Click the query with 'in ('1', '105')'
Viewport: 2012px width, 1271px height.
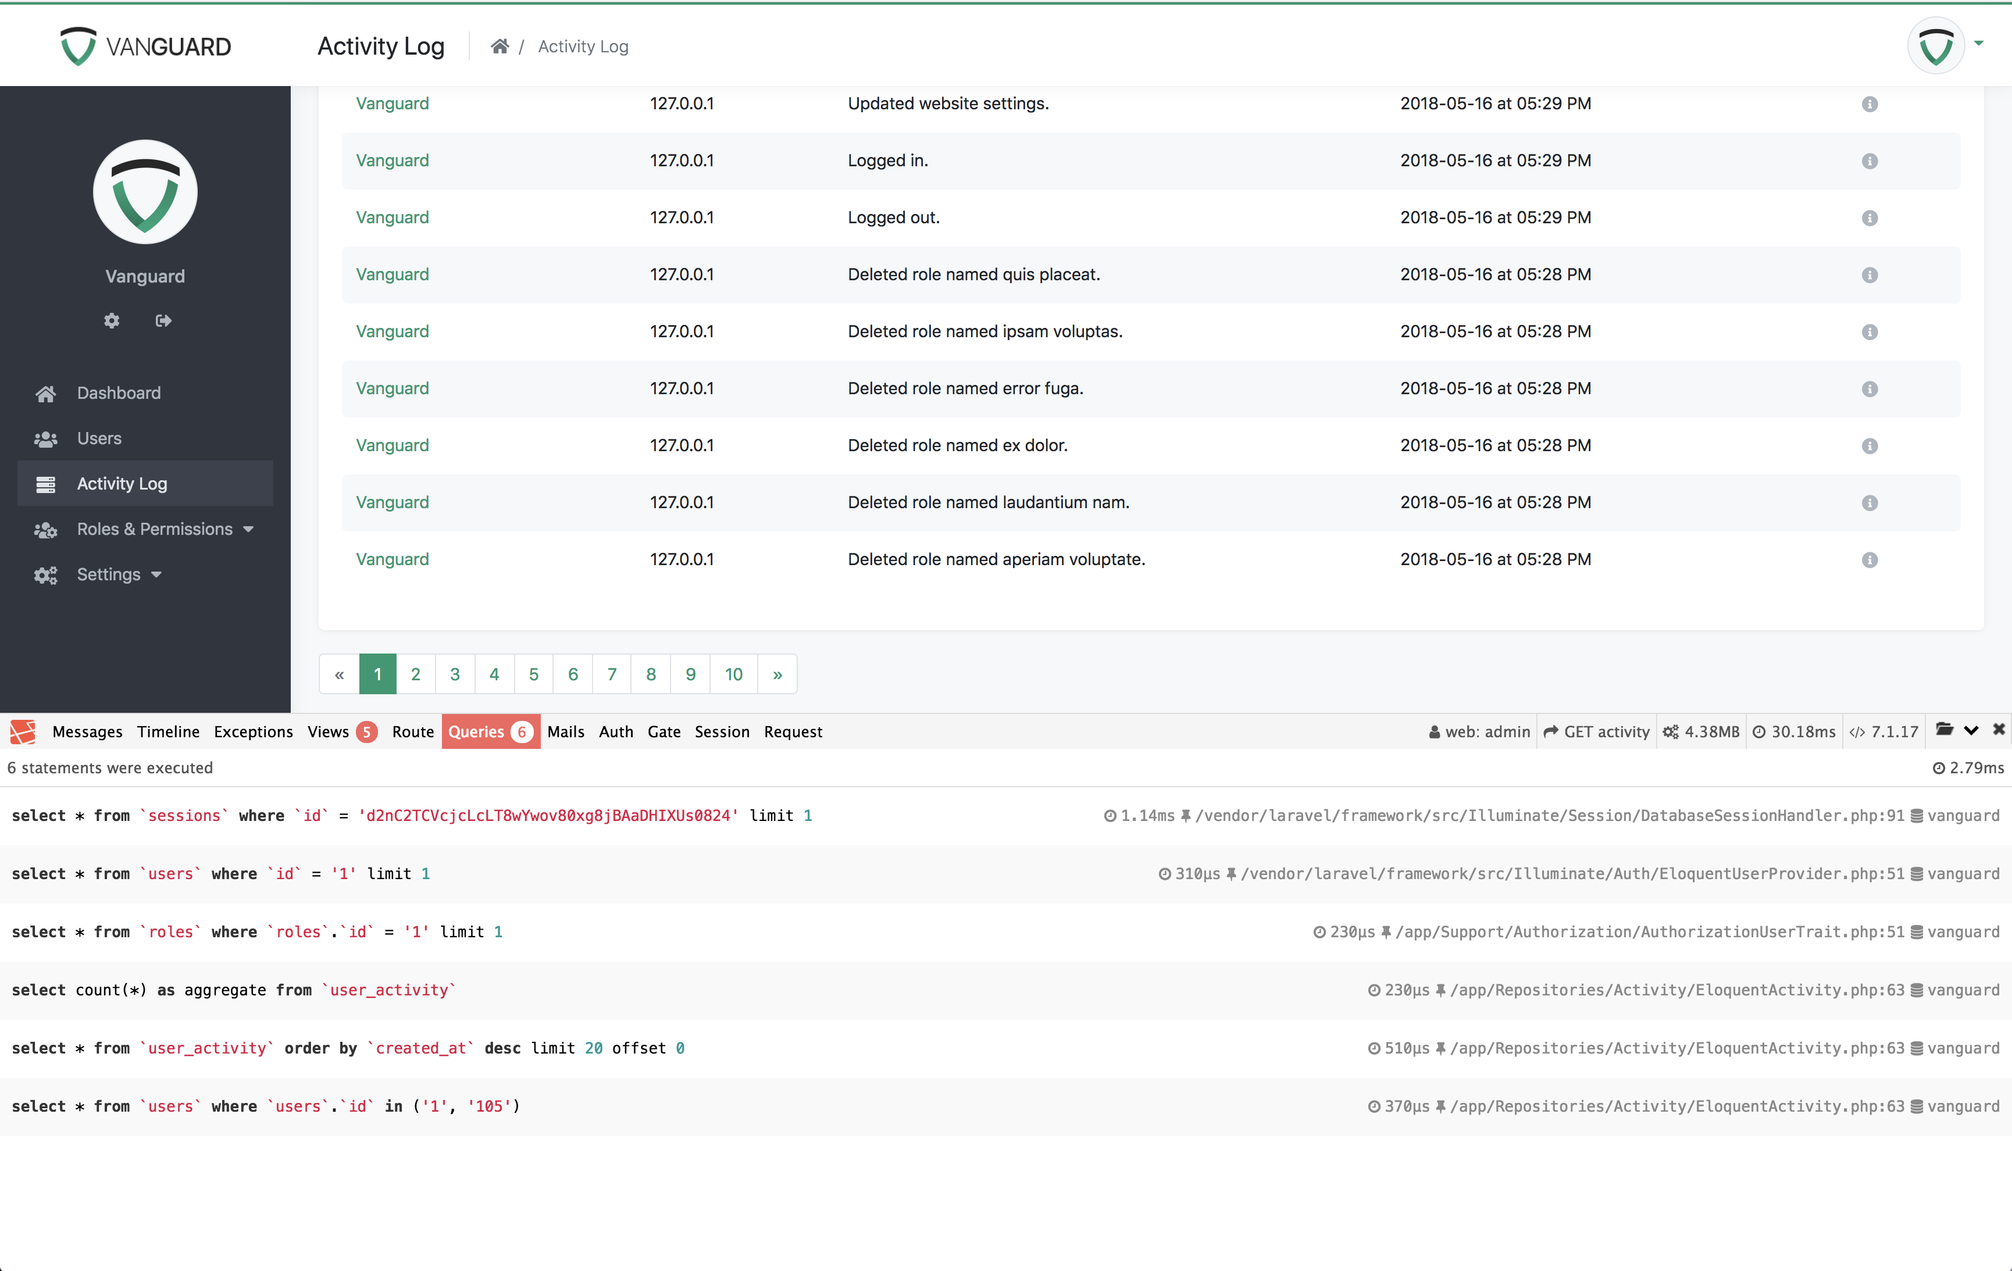coord(1005,1106)
